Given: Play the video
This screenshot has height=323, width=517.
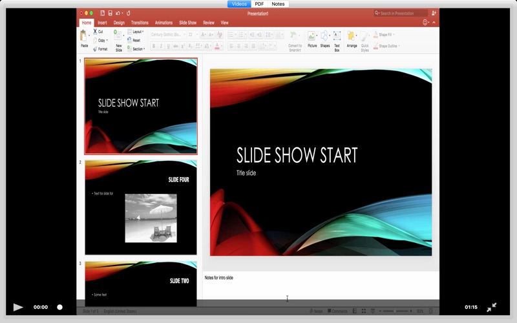Looking at the screenshot, I should coord(18,307).
